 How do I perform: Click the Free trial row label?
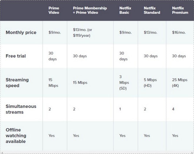tap(16, 56)
